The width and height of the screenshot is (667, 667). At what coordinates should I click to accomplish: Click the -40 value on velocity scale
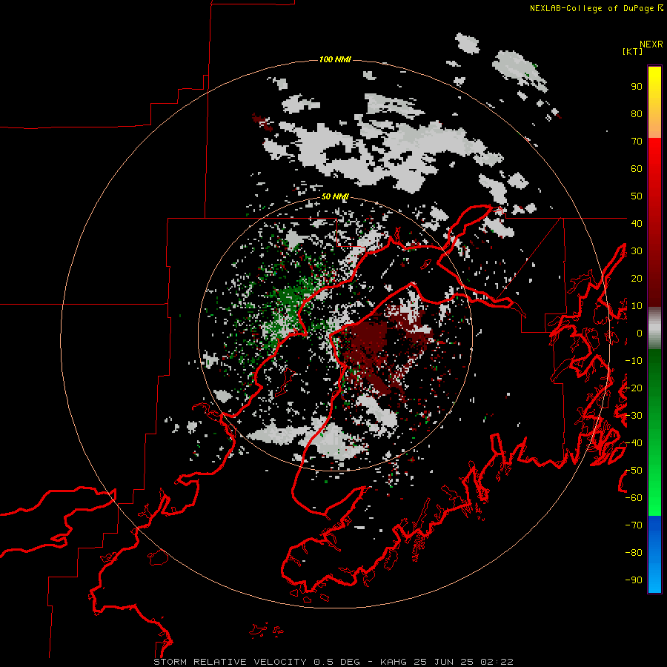[634, 443]
